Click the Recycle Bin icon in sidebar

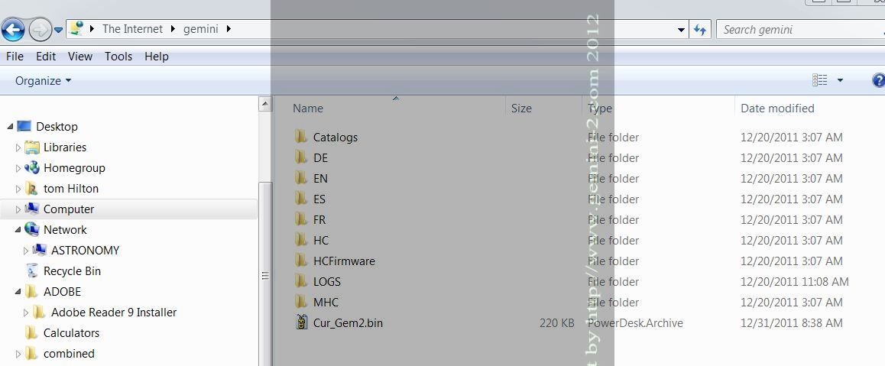[32, 271]
